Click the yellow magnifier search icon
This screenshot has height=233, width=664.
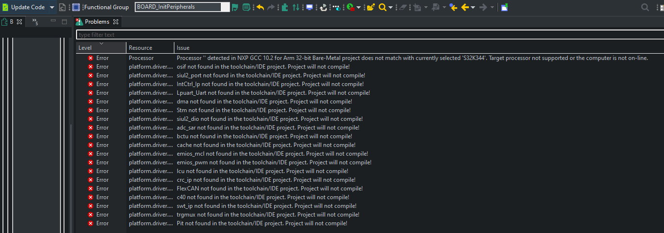coord(383,7)
